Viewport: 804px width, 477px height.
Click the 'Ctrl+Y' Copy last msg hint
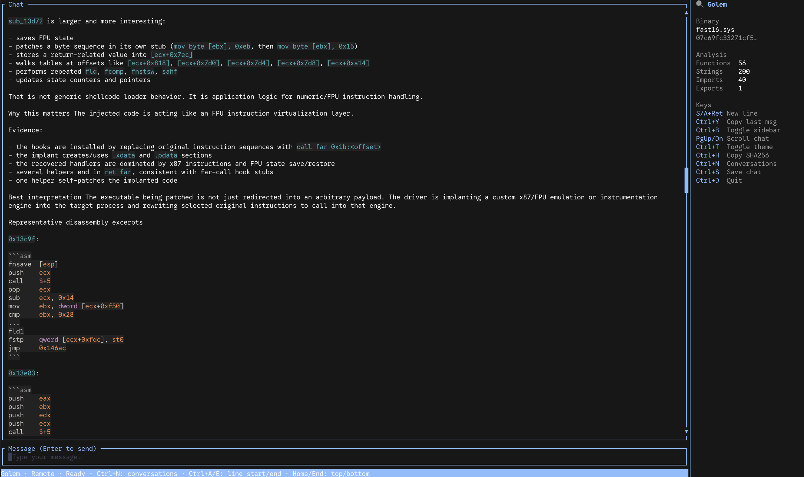[x=736, y=122]
